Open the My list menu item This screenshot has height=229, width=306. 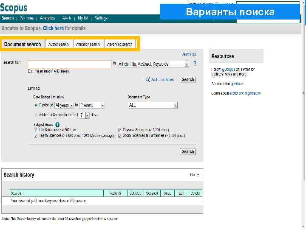point(83,18)
